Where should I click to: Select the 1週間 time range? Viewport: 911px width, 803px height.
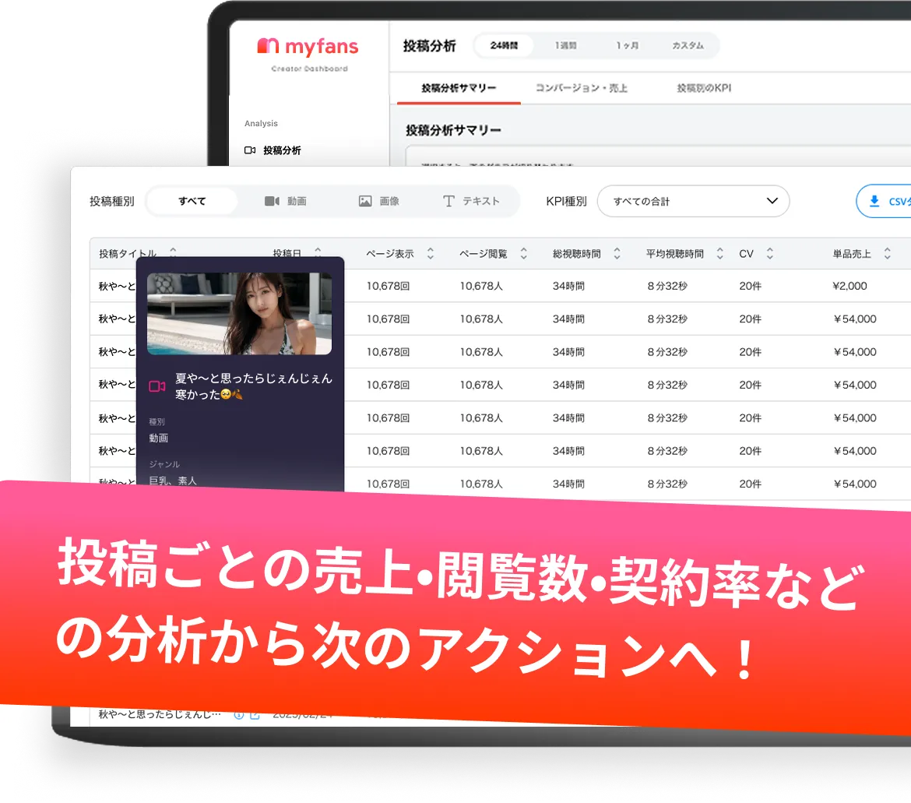[x=565, y=45]
